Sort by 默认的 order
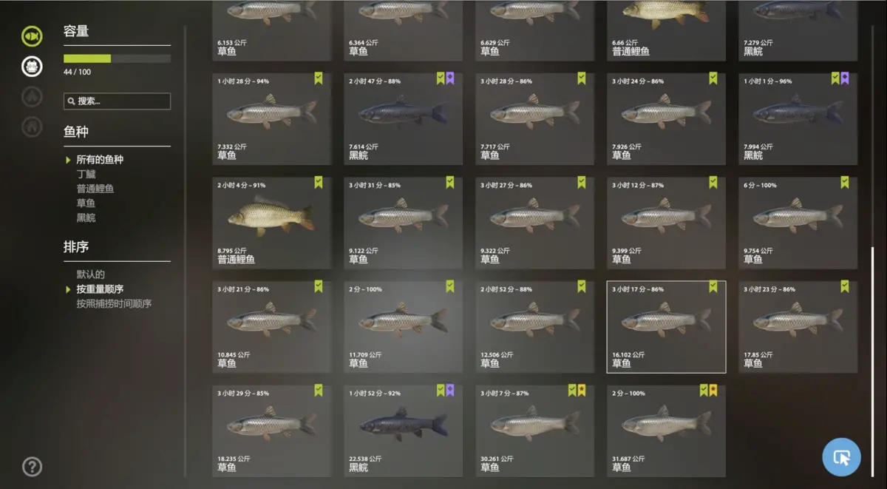 click(90, 274)
